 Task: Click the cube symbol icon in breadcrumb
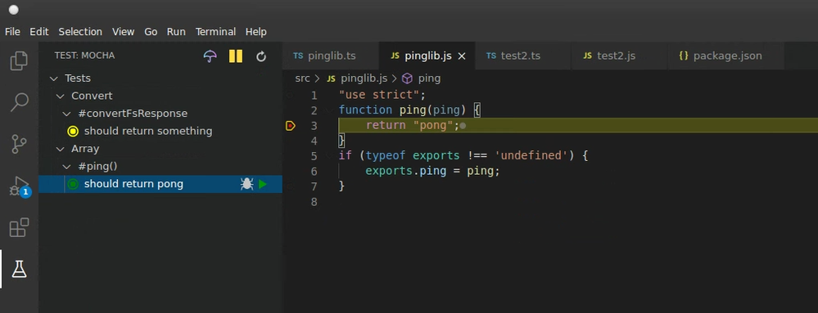[408, 78]
